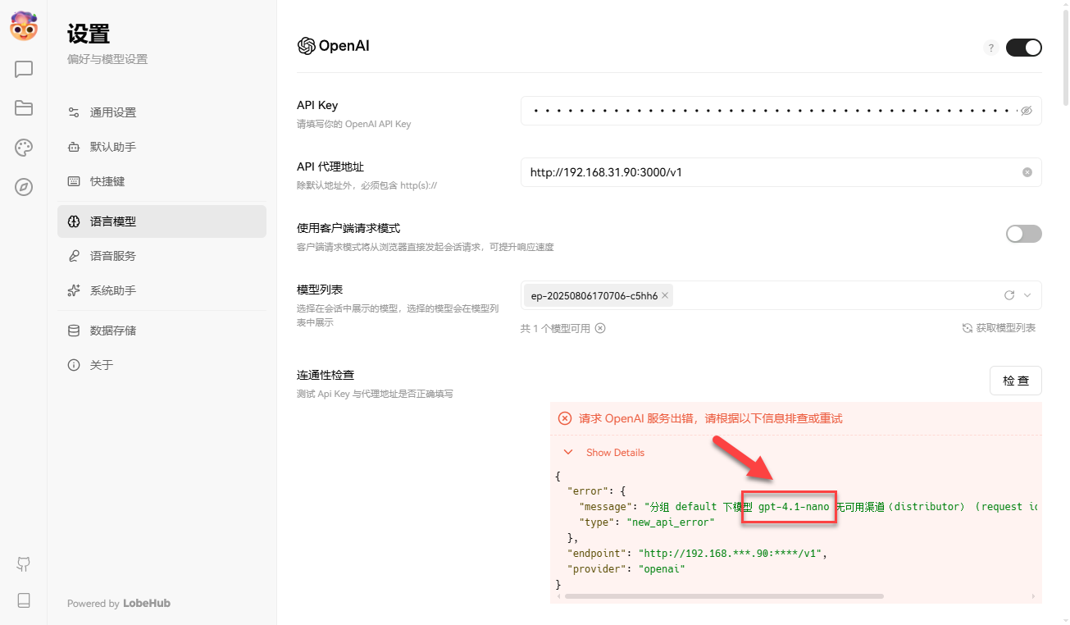Screen dimensions: 1070x625
Task: Click the 检查 connectivity check button
Action: point(1016,380)
